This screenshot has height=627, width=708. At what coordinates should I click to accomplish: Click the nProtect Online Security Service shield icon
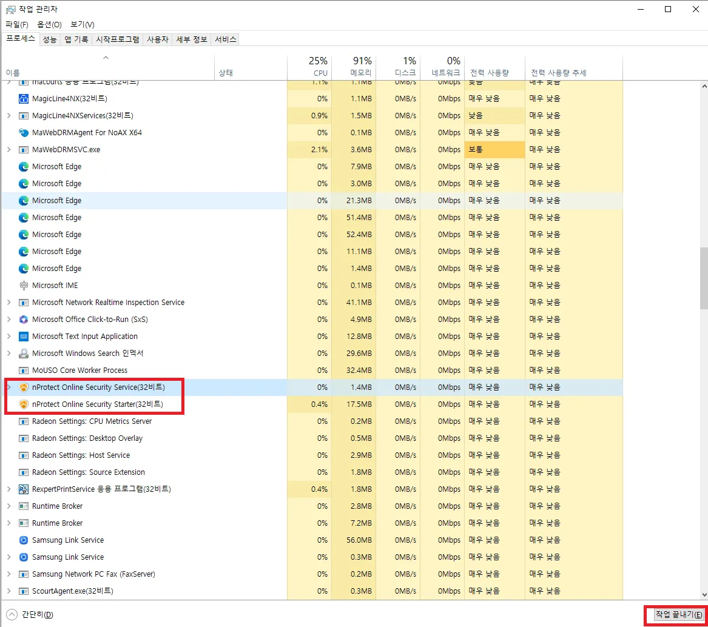click(x=24, y=387)
